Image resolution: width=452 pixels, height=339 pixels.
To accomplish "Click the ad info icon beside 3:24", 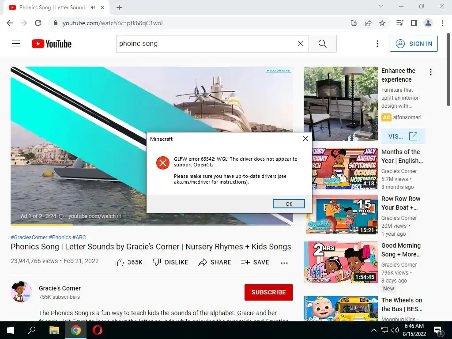I will click(x=61, y=216).
